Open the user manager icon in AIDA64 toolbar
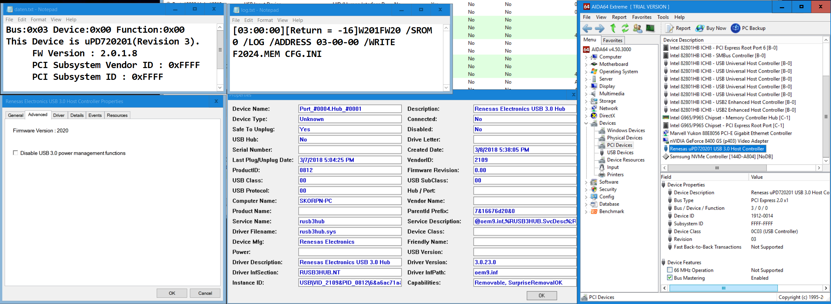 point(638,28)
